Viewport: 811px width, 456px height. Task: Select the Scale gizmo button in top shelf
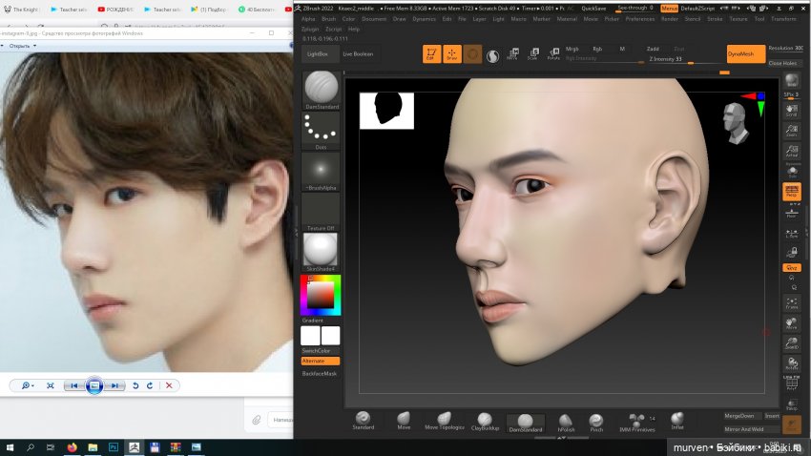(x=532, y=53)
